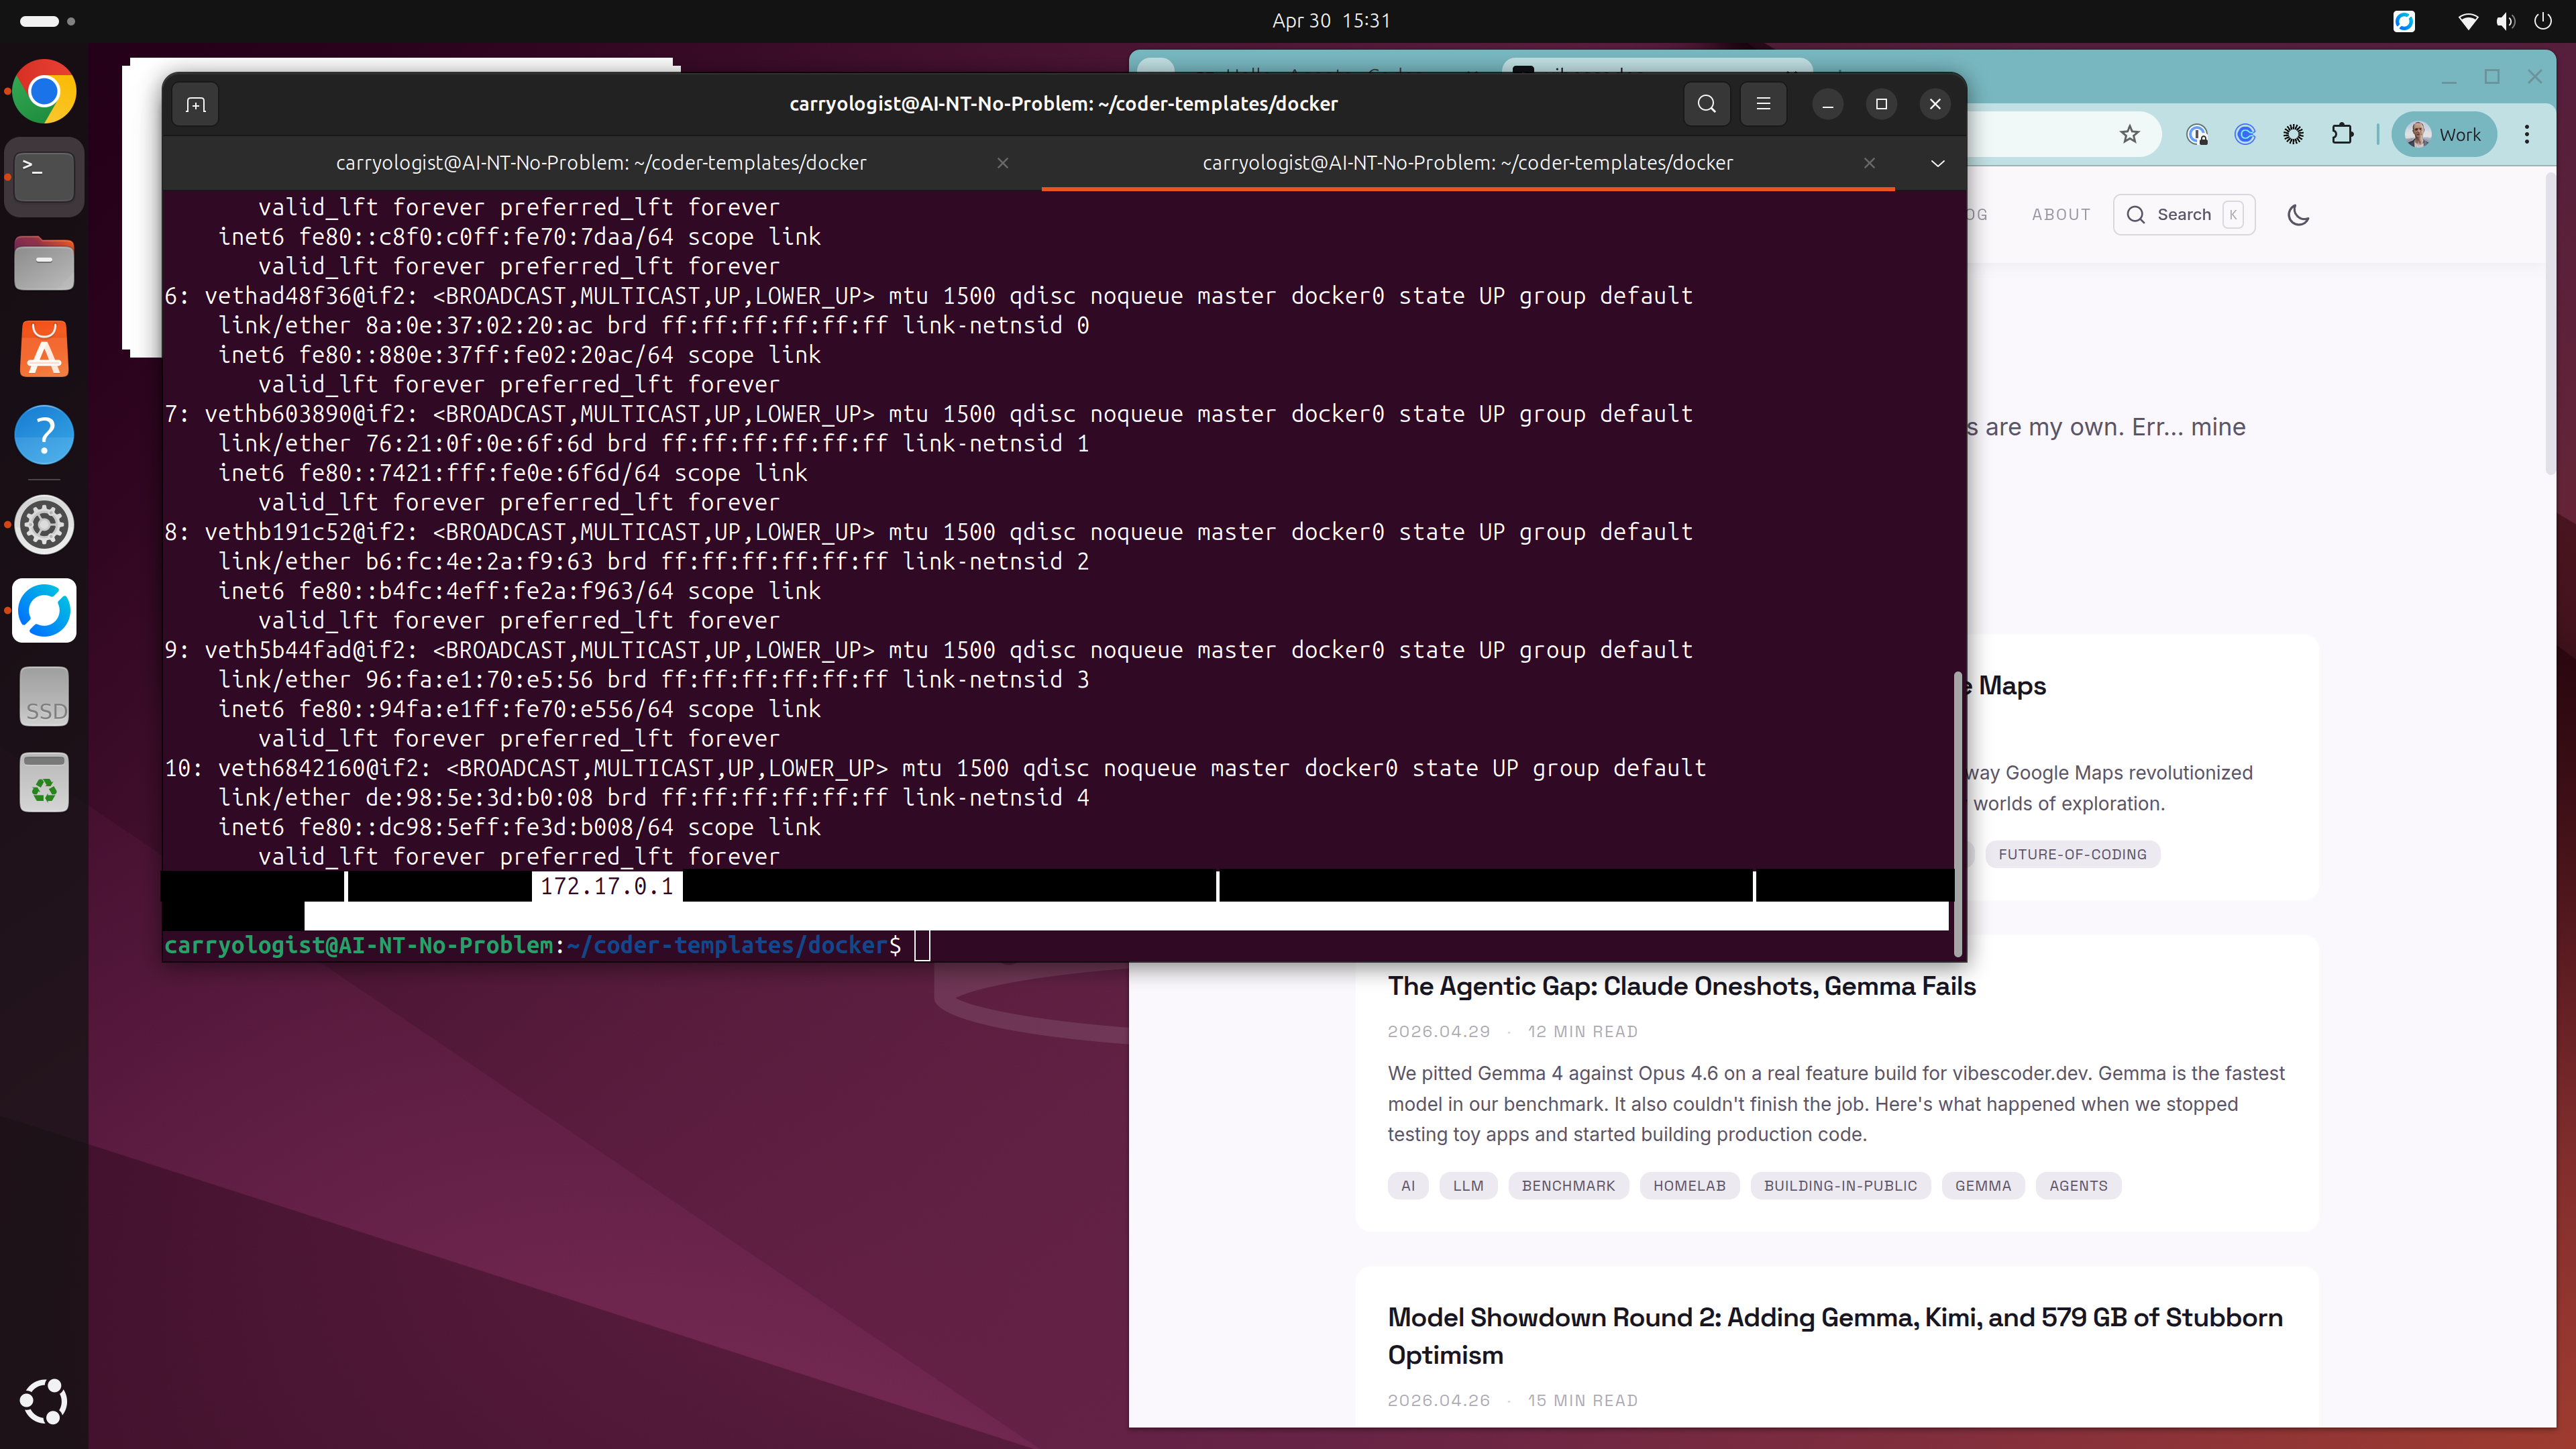Open the Files app in the dock
This screenshot has width=2576, height=1449.
click(x=44, y=264)
